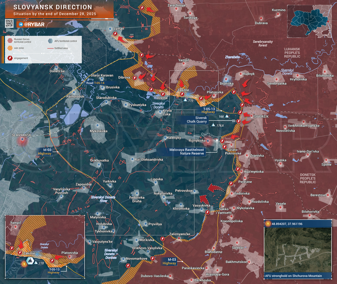Select the Ukraine overview minimap
Screen dimensions: 337x284
[309, 20]
